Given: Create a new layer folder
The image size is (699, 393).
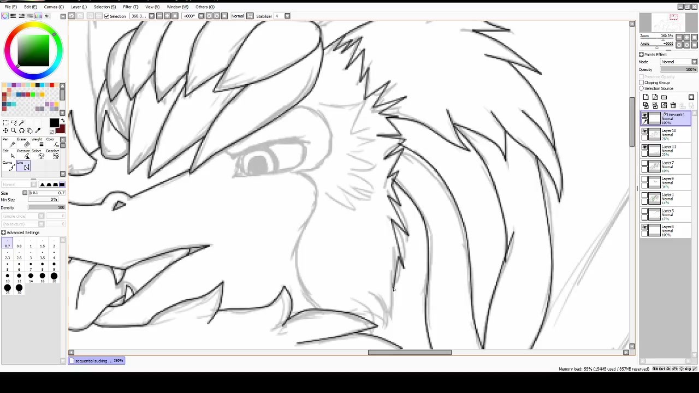Looking at the screenshot, I should click(x=664, y=97).
